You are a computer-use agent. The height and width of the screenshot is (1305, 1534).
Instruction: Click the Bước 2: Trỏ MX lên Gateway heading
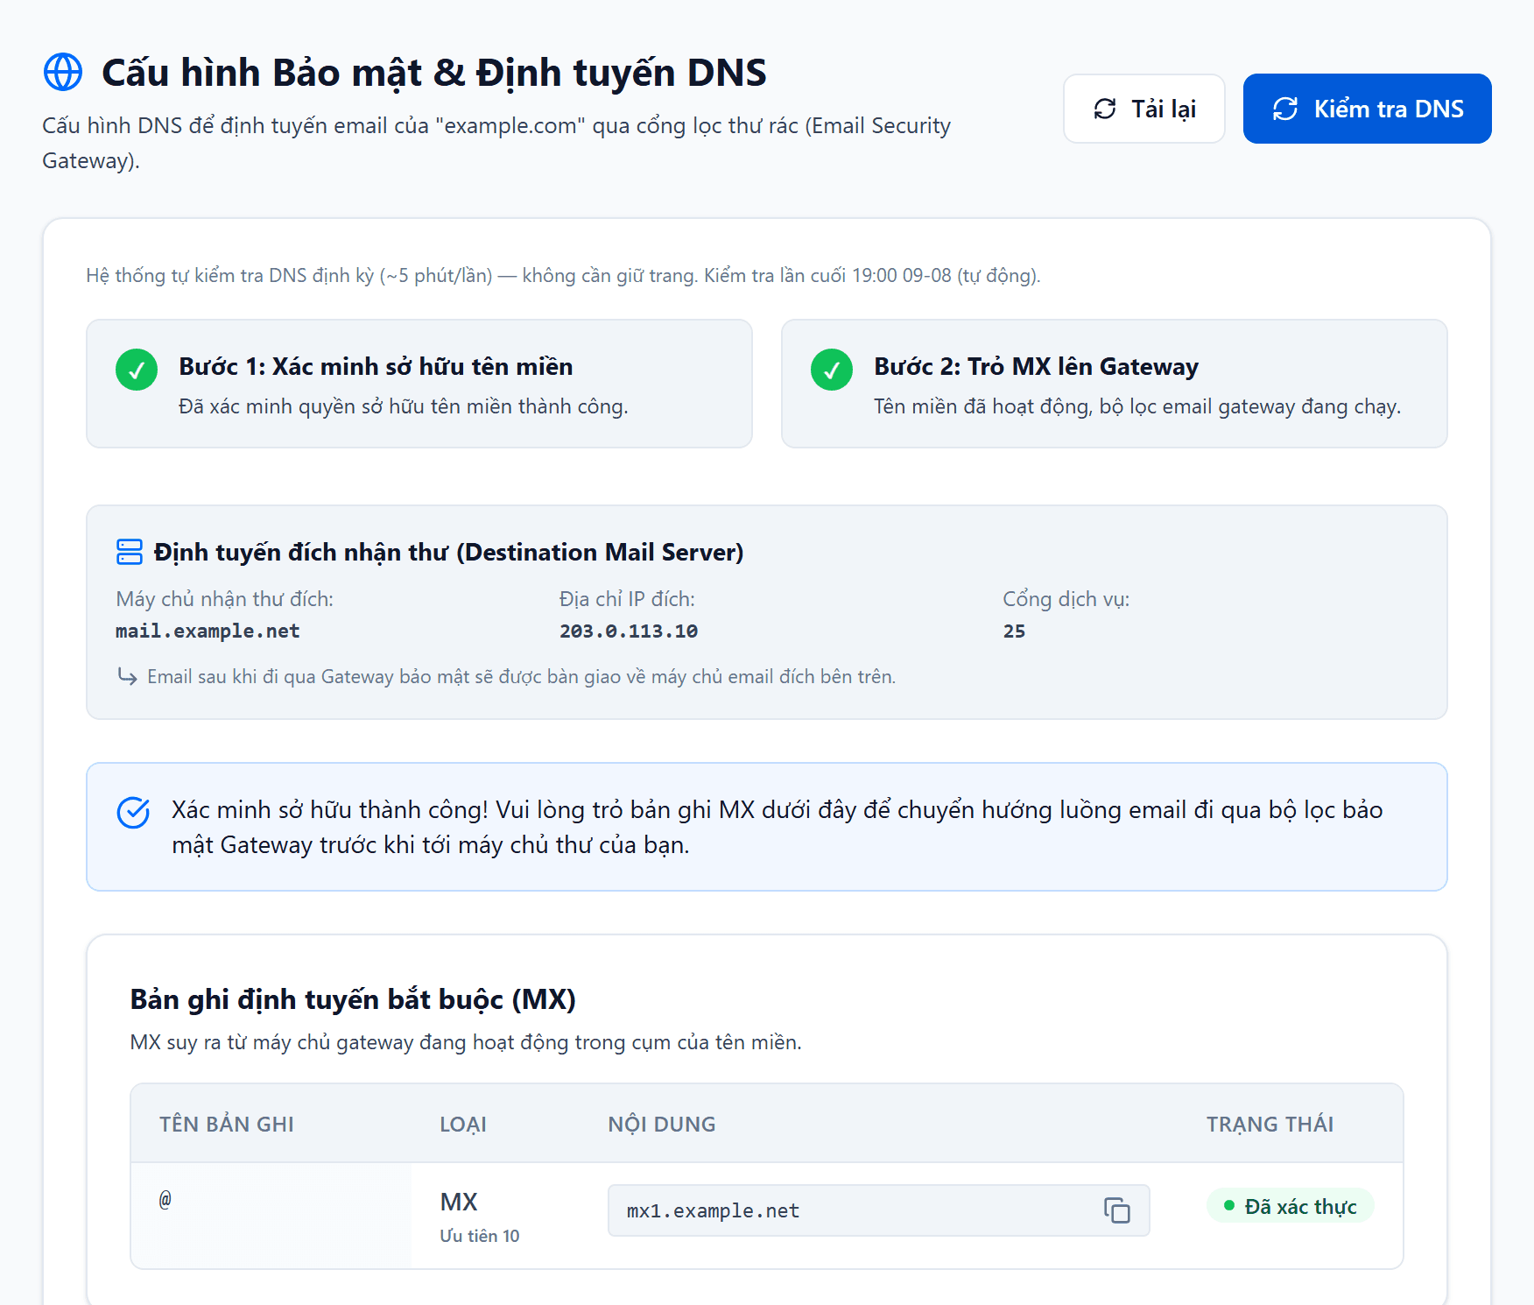1036,366
